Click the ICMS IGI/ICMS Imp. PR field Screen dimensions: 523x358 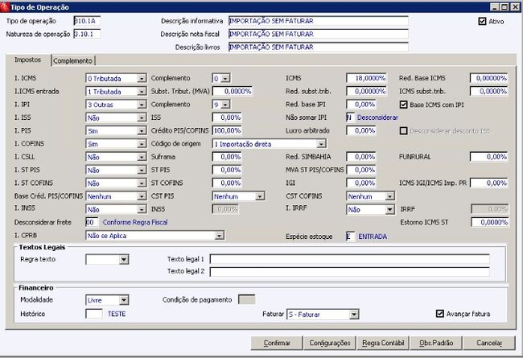(489, 183)
